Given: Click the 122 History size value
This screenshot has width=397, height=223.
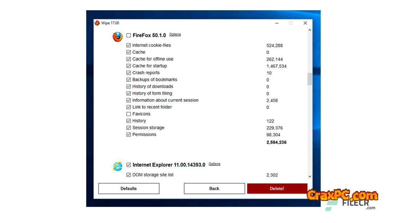Looking at the screenshot, I should coord(270,121).
